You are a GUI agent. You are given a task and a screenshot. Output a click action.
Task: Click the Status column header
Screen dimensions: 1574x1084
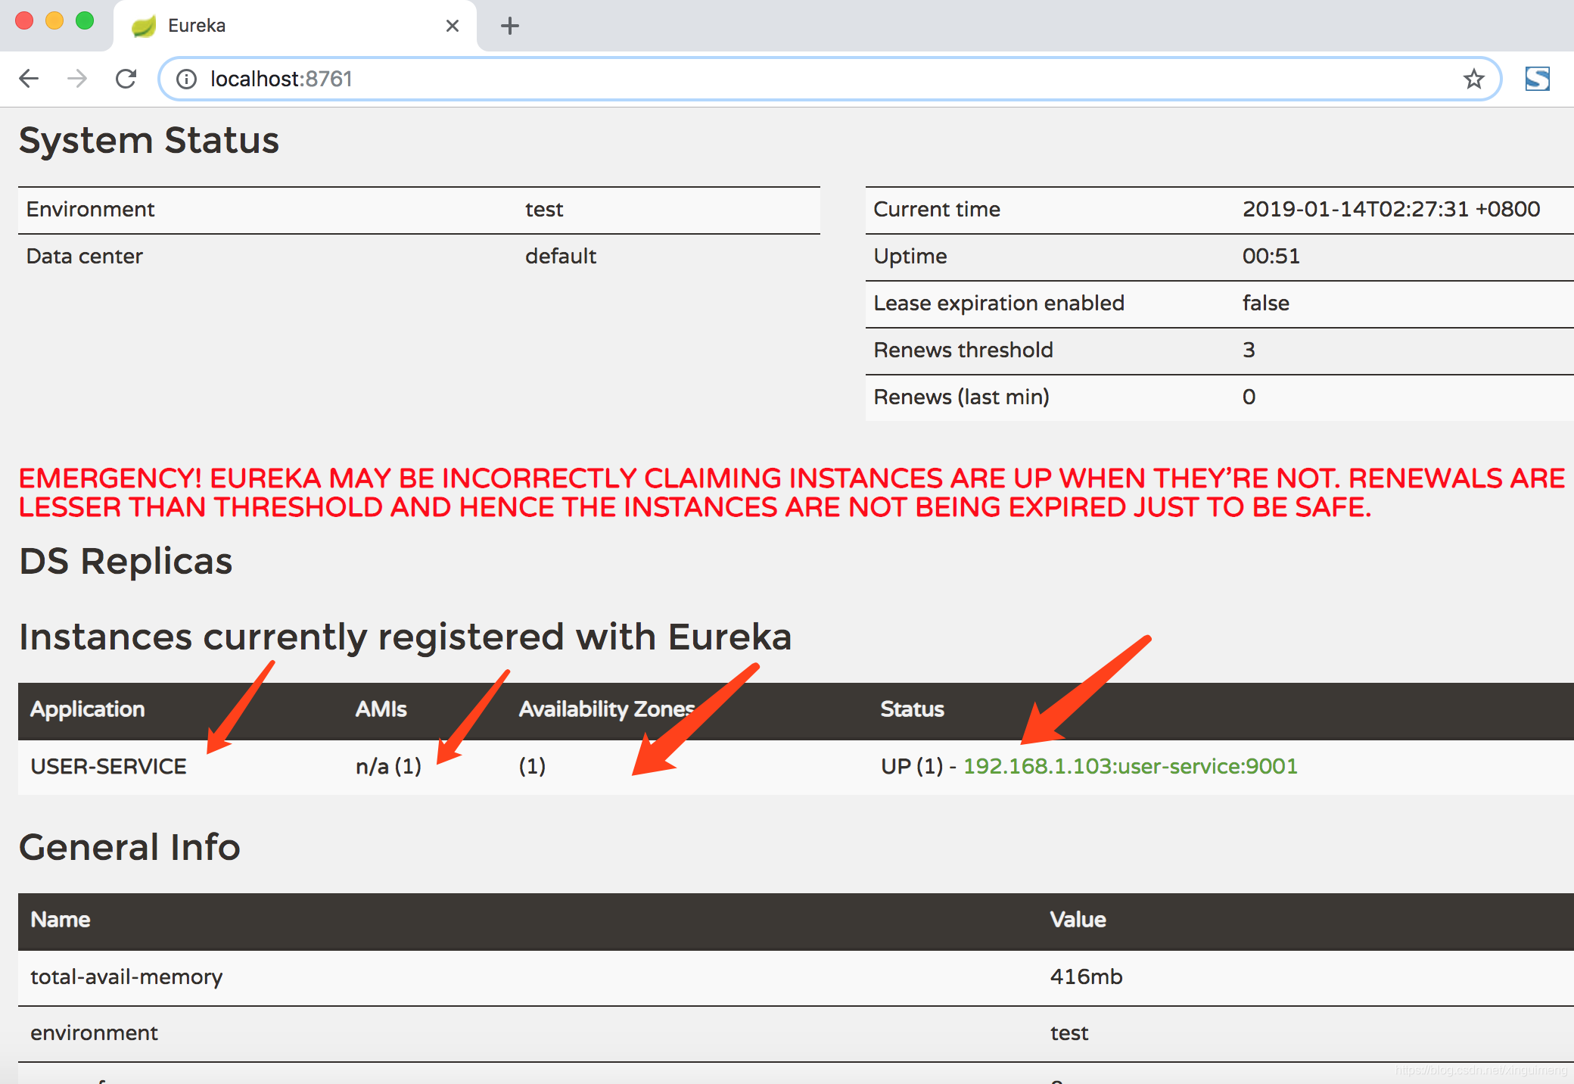pos(912,709)
